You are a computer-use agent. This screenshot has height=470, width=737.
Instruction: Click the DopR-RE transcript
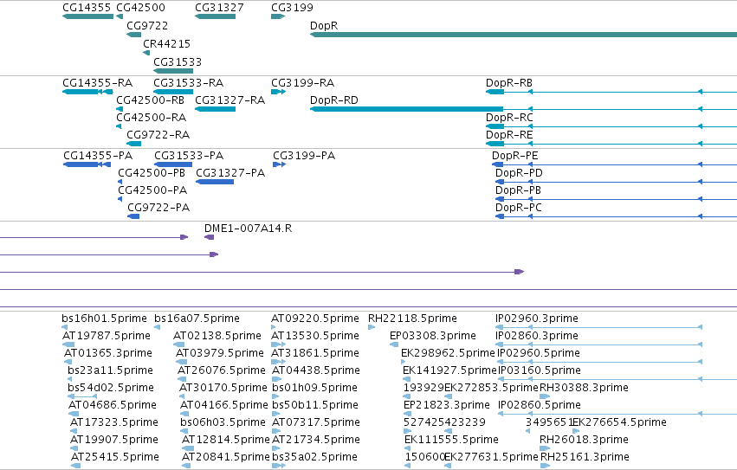(x=611, y=144)
